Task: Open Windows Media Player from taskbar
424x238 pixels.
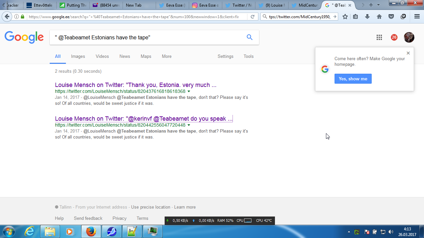Action: point(70,231)
